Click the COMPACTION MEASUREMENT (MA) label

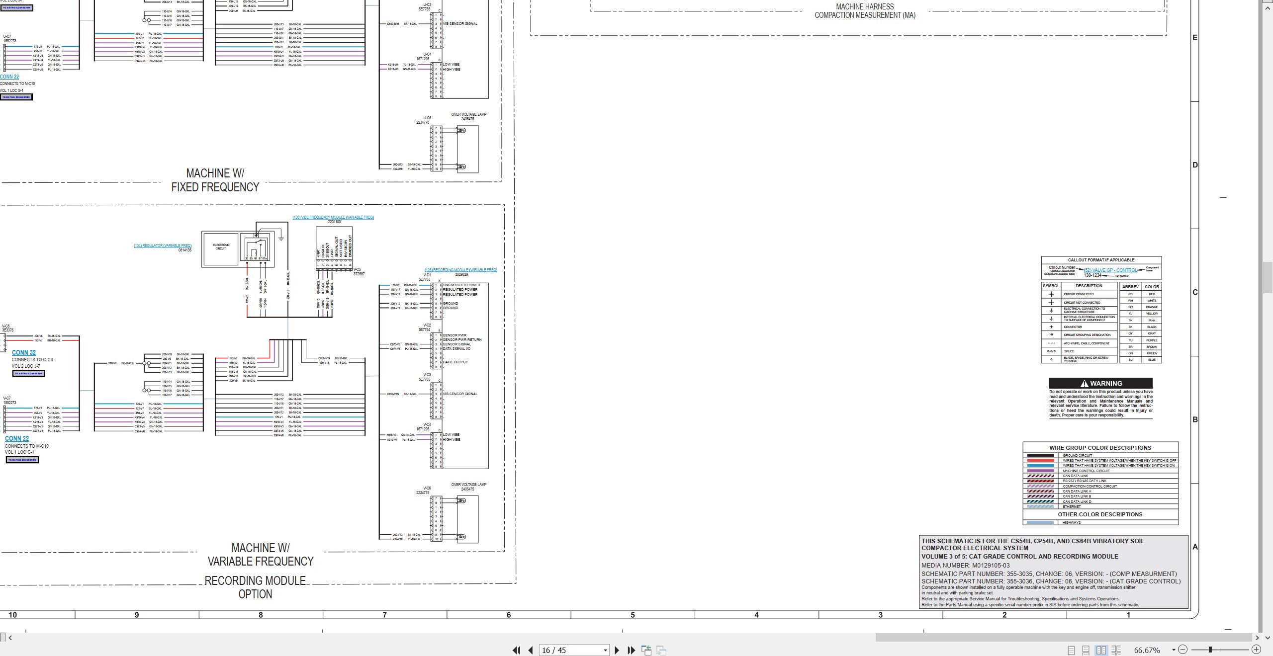pyautogui.click(x=865, y=15)
